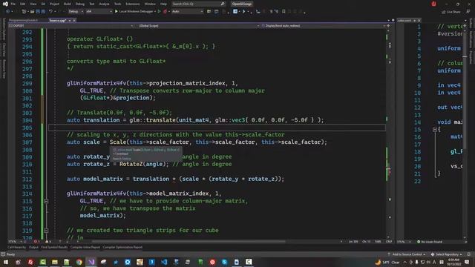This screenshot has height=267, width=475.
Task: Click the red notification badge icon in title bar
Action: (433, 4)
